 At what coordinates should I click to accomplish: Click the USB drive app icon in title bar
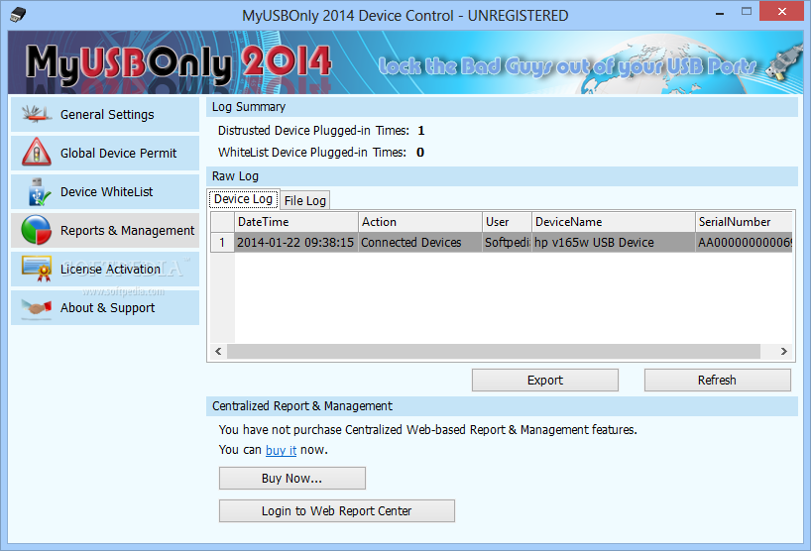[18, 15]
